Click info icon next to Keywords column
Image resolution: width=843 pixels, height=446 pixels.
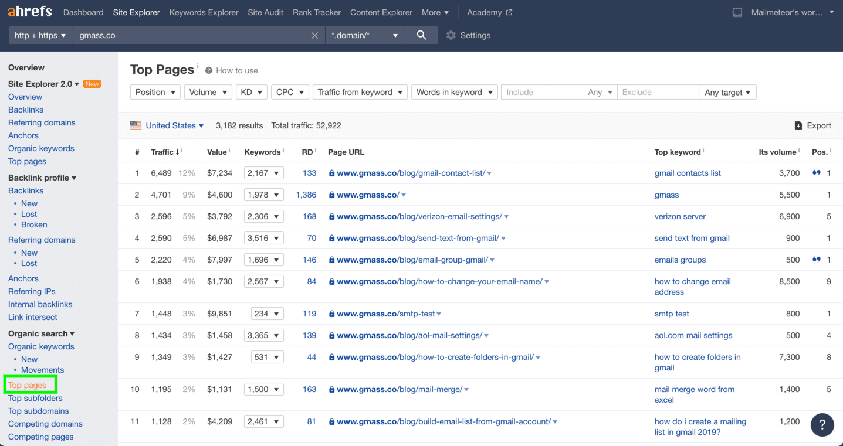pyautogui.click(x=283, y=150)
